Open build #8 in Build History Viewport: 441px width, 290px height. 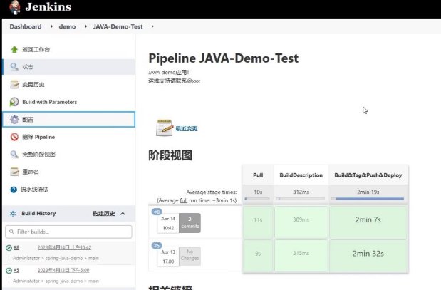pos(16,247)
